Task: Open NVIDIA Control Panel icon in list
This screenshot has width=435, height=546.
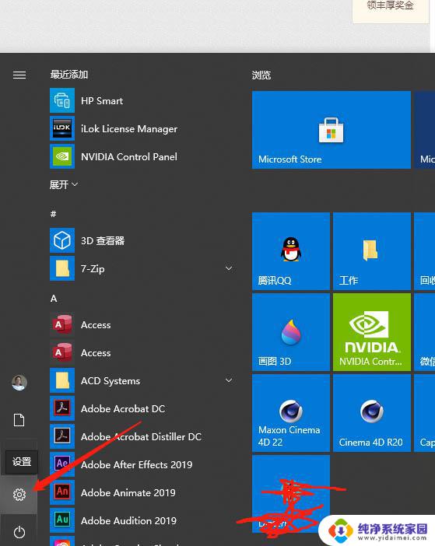Action: [x=62, y=156]
